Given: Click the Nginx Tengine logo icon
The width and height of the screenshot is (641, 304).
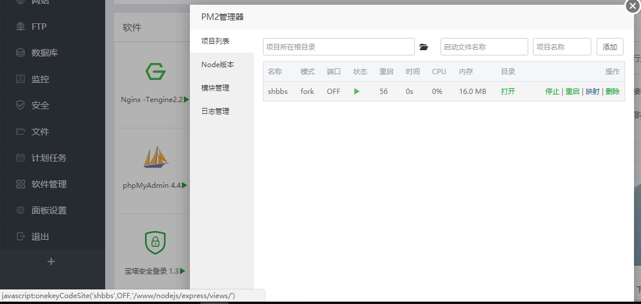Looking at the screenshot, I should coord(155,72).
